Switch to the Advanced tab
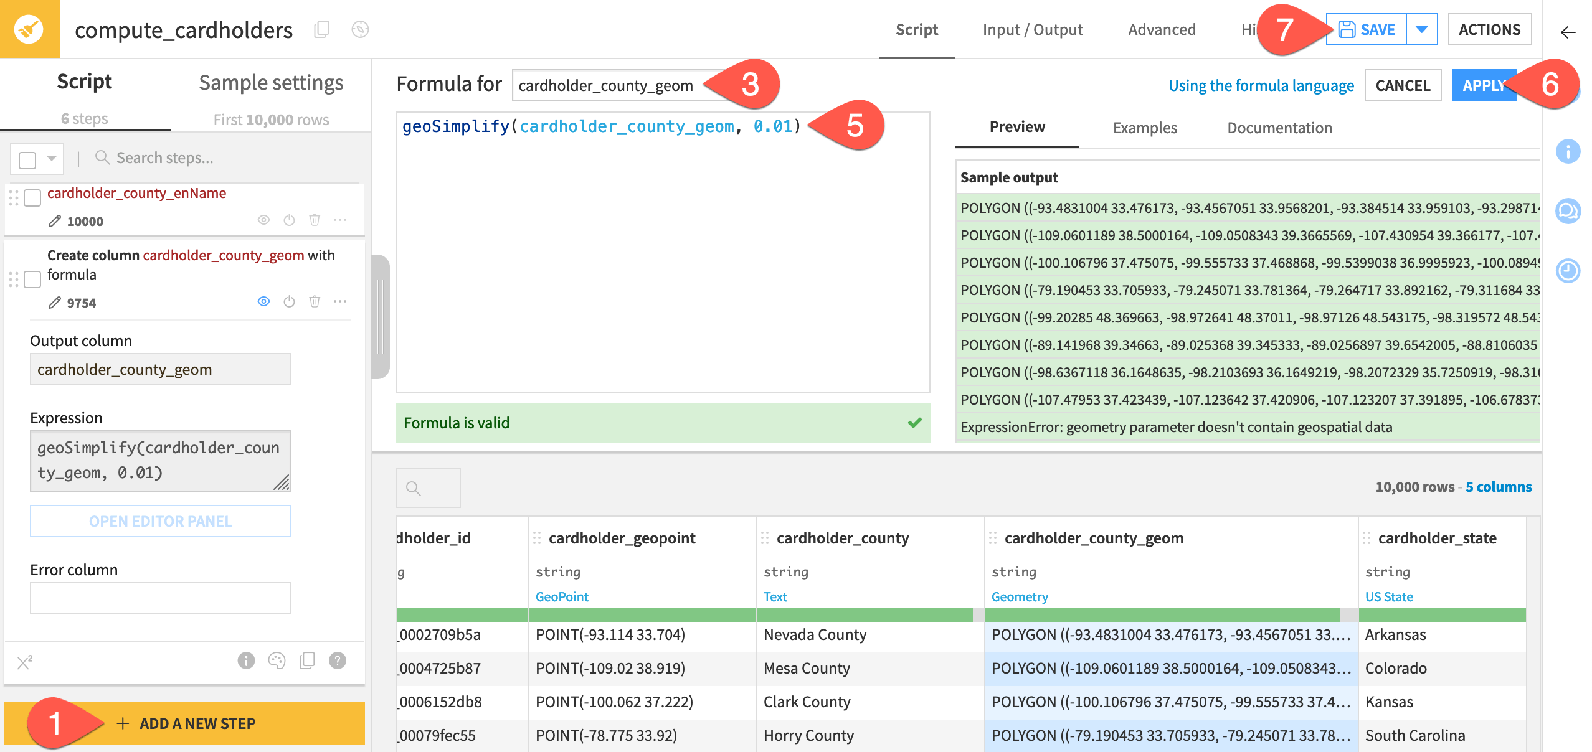The width and height of the screenshot is (1592, 752). (1162, 29)
